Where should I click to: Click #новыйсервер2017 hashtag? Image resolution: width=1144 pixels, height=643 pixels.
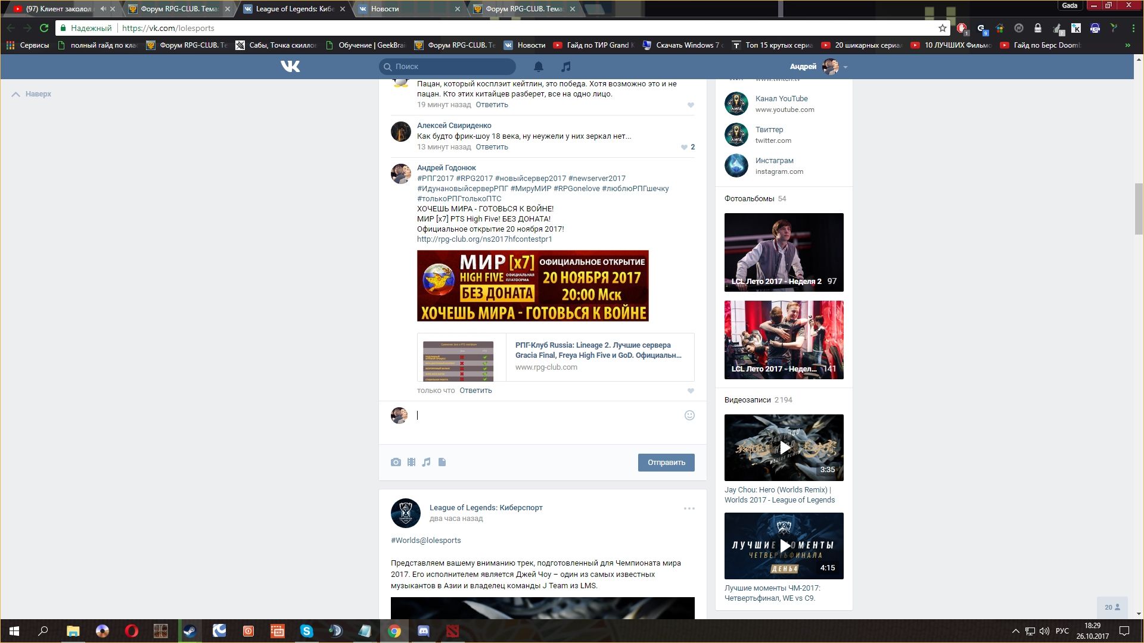pyautogui.click(x=530, y=179)
